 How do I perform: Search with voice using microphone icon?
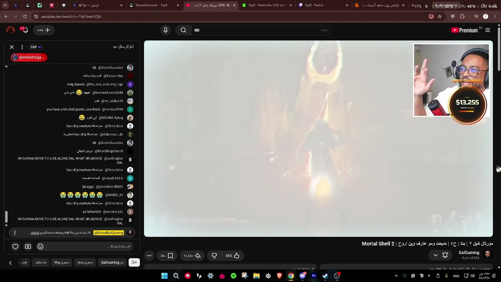pos(166,30)
